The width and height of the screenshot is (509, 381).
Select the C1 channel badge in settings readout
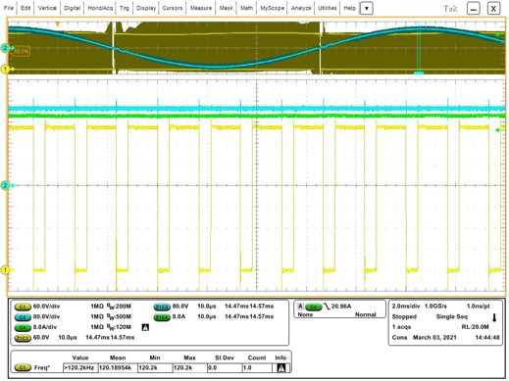(x=23, y=307)
